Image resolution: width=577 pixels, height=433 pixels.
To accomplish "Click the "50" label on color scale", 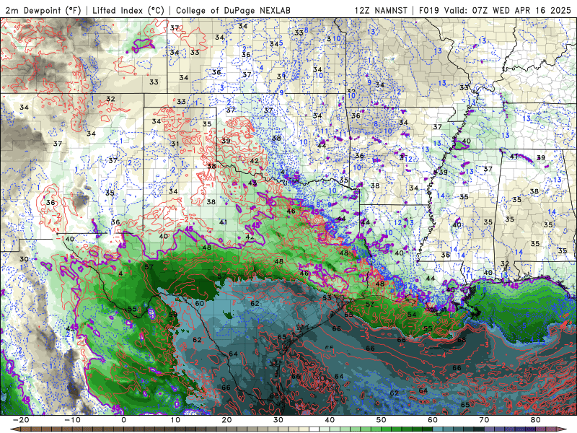I will click(382, 420).
